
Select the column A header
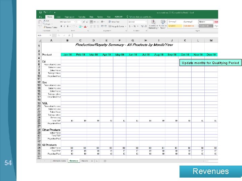pyautogui.click(x=51, y=41)
